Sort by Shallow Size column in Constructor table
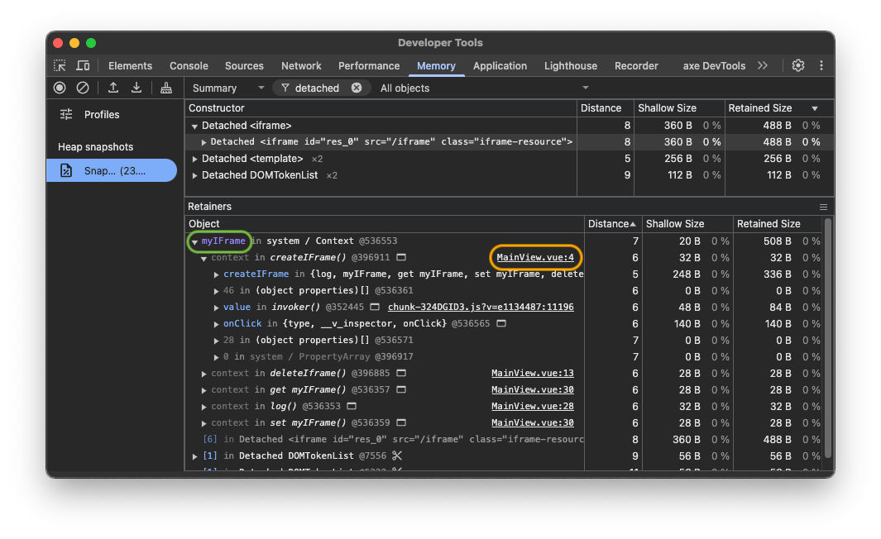The width and height of the screenshot is (881, 539). [678, 108]
